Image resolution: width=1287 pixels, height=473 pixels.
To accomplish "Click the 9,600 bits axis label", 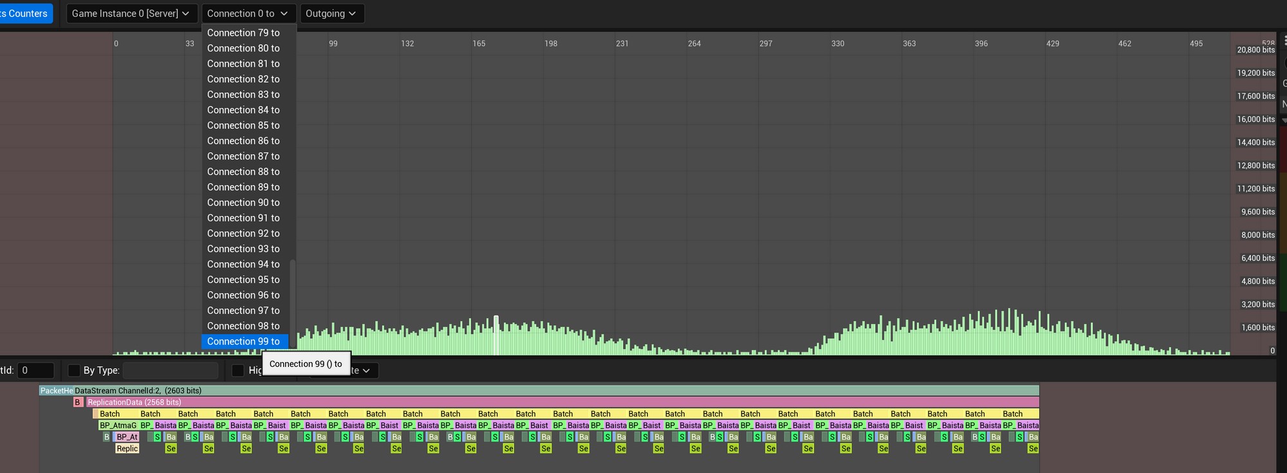I will point(1258,212).
